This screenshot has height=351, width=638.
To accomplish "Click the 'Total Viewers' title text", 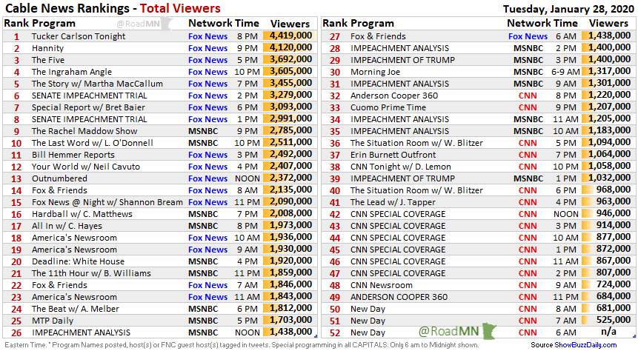I will [x=180, y=8].
